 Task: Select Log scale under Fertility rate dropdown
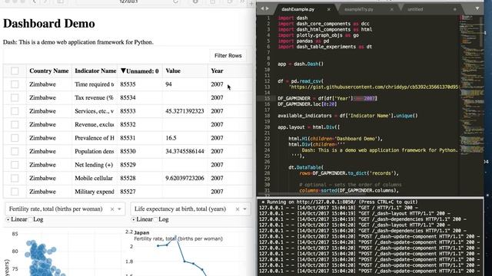(31, 220)
